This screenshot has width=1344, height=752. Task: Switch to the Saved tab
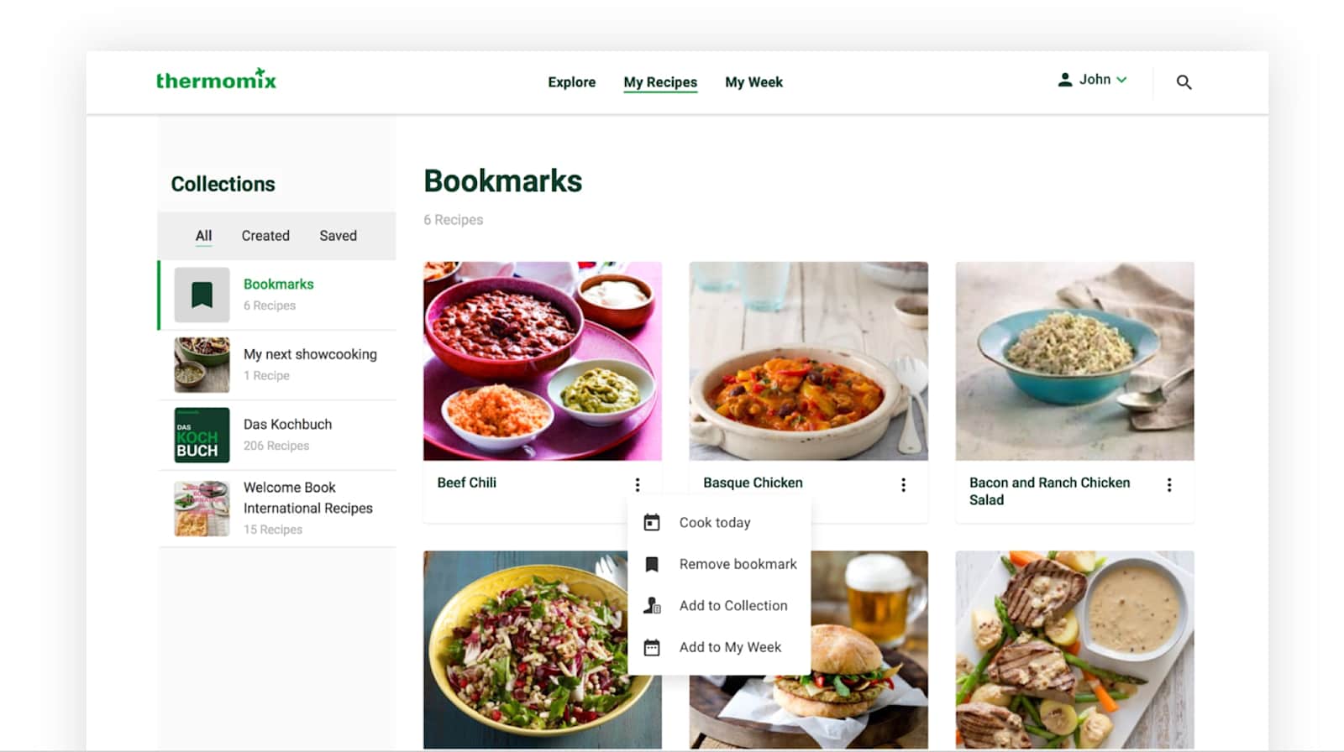[x=338, y=236]
